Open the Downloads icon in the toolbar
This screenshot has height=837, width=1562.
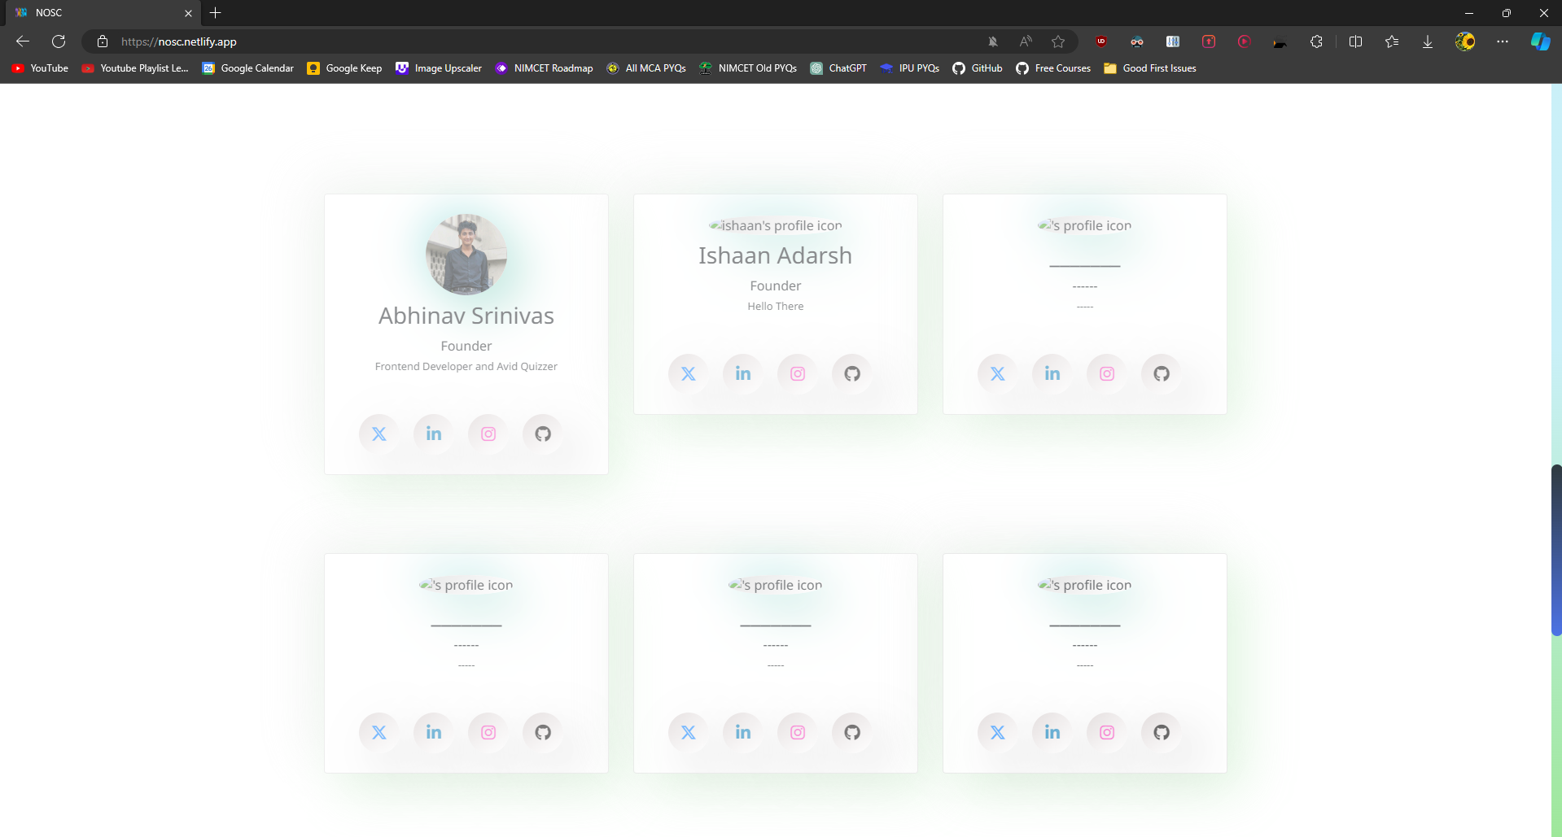tap(1427, 41)
